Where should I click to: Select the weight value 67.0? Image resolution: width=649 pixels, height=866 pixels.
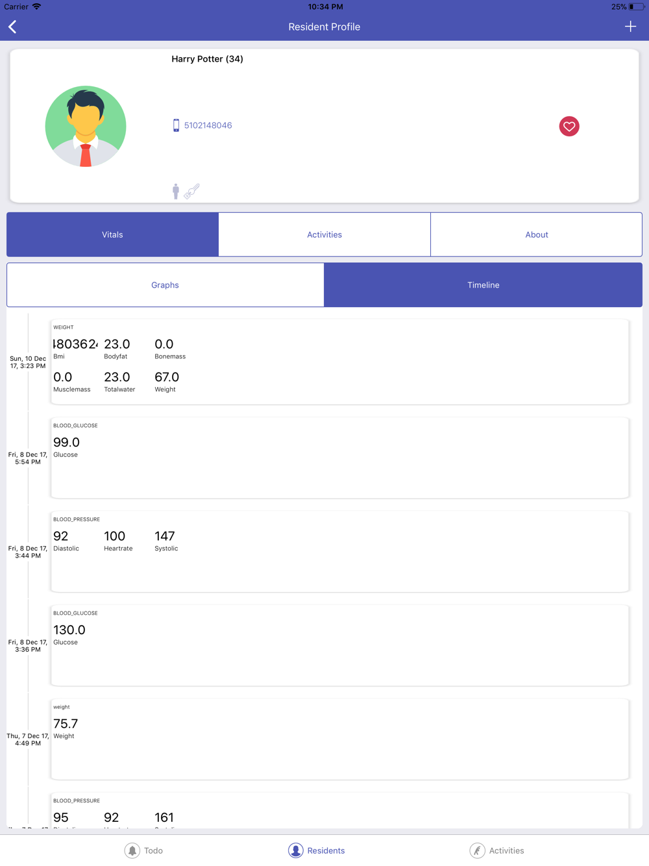167,377
